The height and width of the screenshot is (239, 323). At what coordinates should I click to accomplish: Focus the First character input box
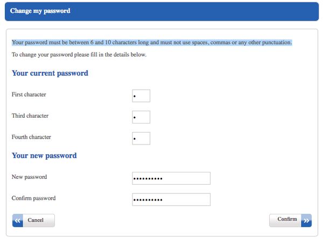[141, 96]
